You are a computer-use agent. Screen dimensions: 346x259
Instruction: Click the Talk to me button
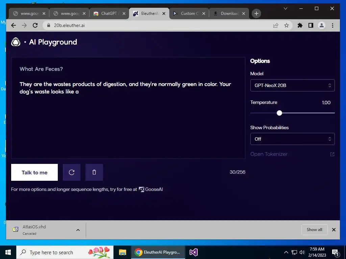(x=34, y=172)
